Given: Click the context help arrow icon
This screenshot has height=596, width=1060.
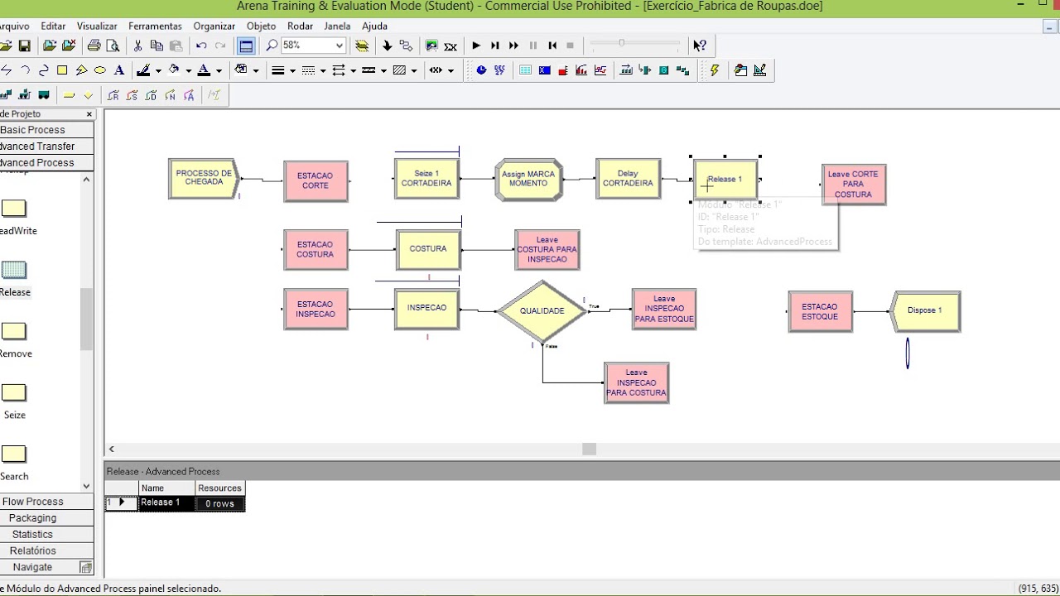Looking at the screenshot, I should 700,46.
